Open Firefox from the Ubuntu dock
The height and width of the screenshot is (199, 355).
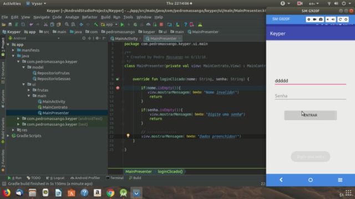tap(6, 193)
